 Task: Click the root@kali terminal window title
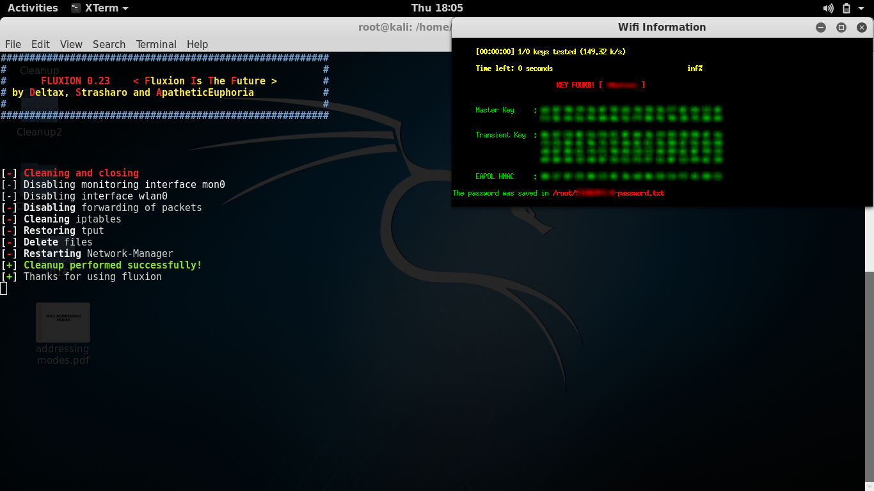(404, 27)
